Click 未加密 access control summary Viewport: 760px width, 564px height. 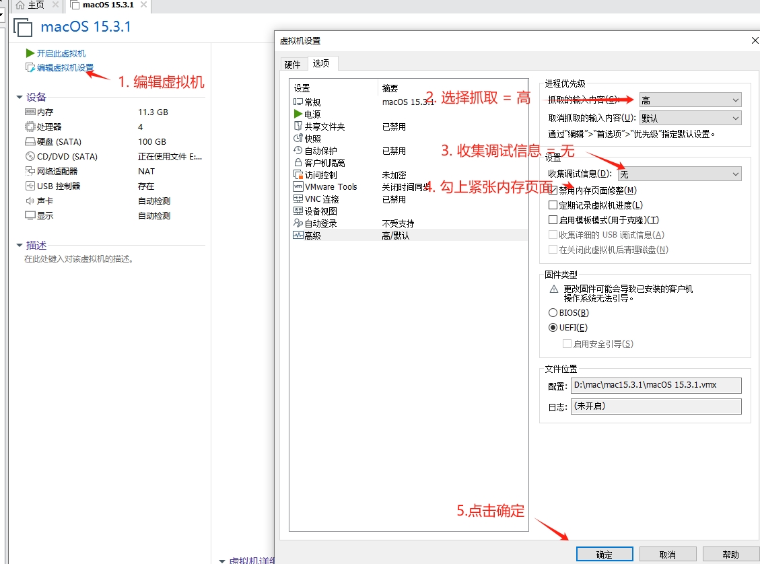click(394, 175)
